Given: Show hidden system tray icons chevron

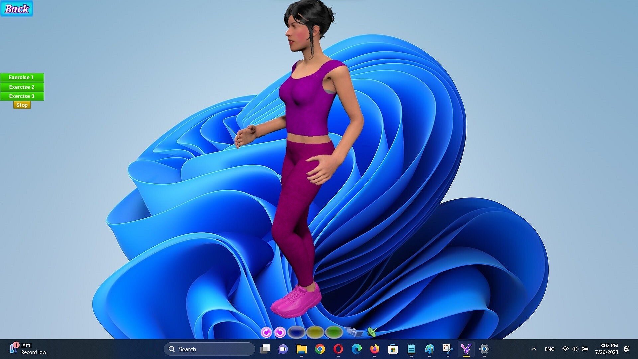Looking at the screenshot, I should 534,349.
